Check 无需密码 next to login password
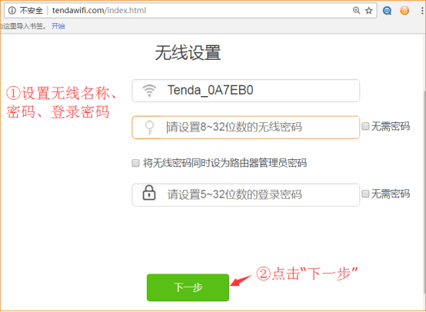 point(365,194)
